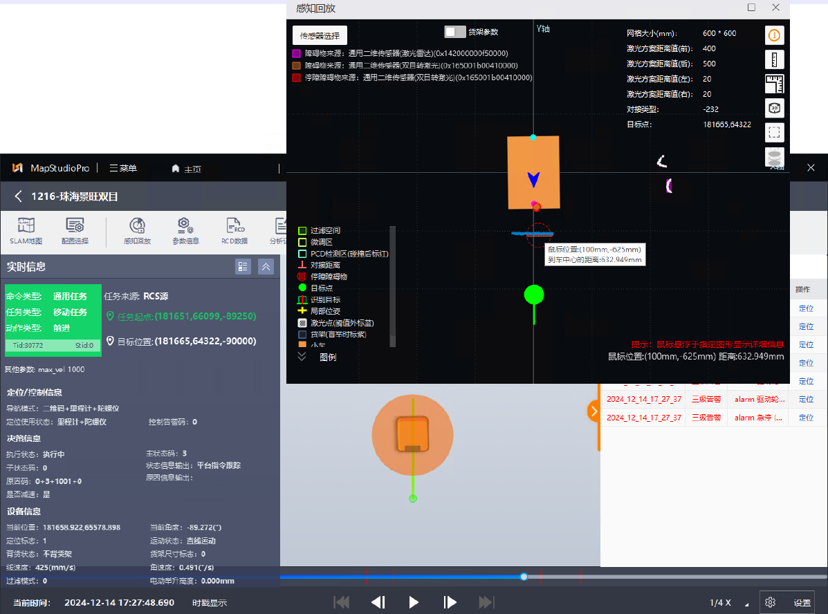Screen dimensions: 828x614
Task: Click the list view icon in 实时信息 header
Action: click(x=243, y=267)
